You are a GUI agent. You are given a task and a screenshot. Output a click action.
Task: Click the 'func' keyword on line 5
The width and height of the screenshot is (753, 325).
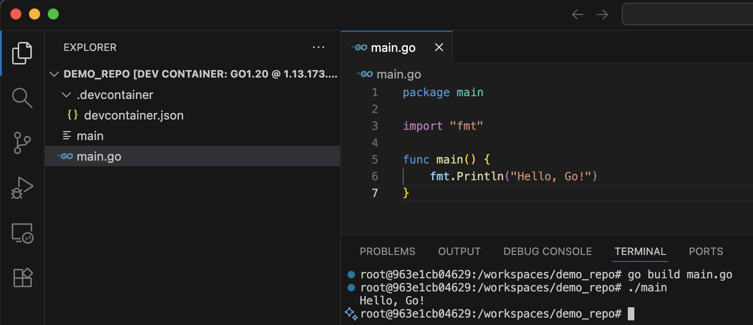[416, 160]
